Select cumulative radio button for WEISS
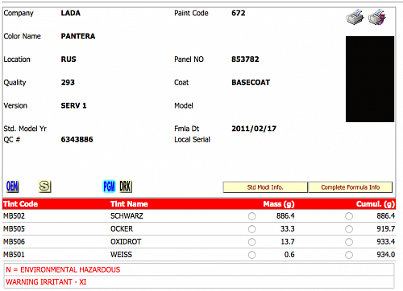 [x=349, y=255]
